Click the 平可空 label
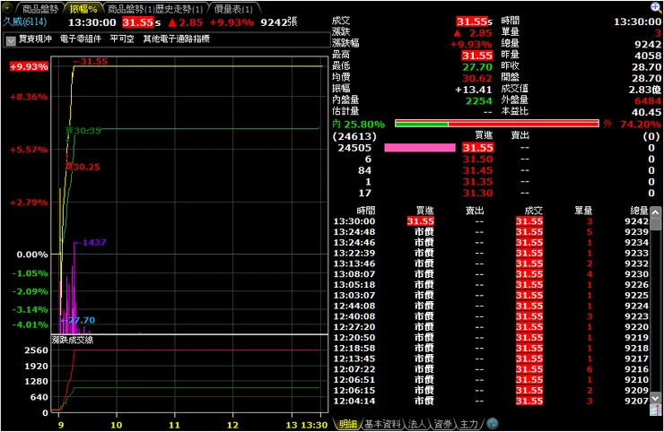This screenshot has width=664, height=432. click(122, 39)
